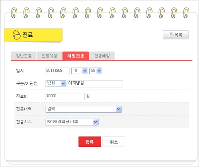
Task: Click the 진료비 field showing 70000
Action: 65,96
